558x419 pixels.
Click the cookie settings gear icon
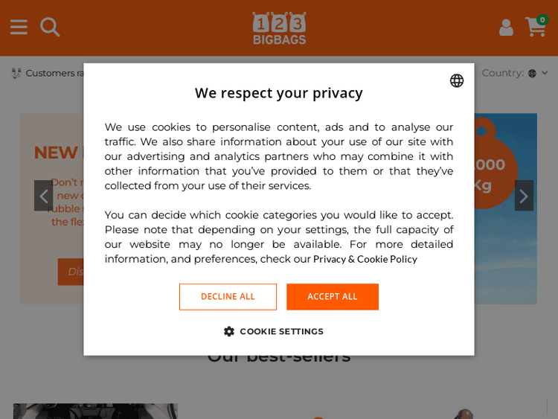(x=229, y=331)
